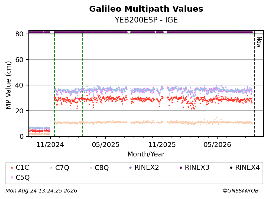The height and width of the screenshot is (199, 269).
Task: Click the YEB200ESP - IGE subtitle
Action: (146, 20)
